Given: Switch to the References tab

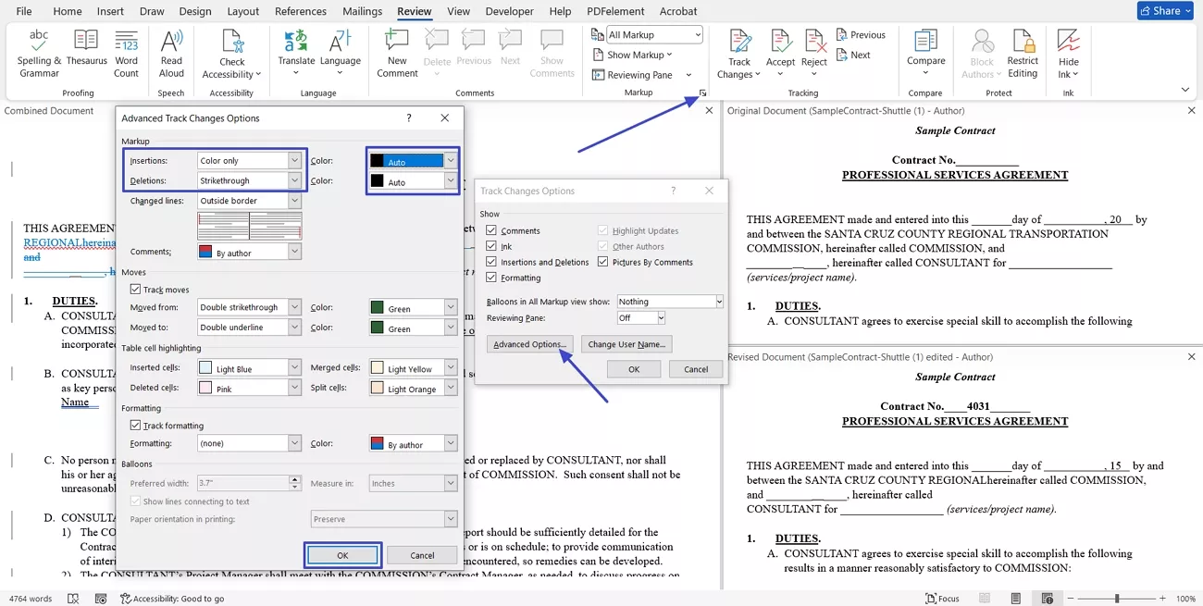Looking at the screenshot, I should [x=301, y=11].
